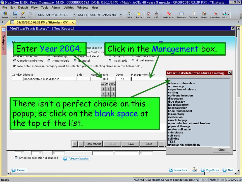Open the Procedures toolbar icon
242x182 pixels.
(x=215, y=15)
